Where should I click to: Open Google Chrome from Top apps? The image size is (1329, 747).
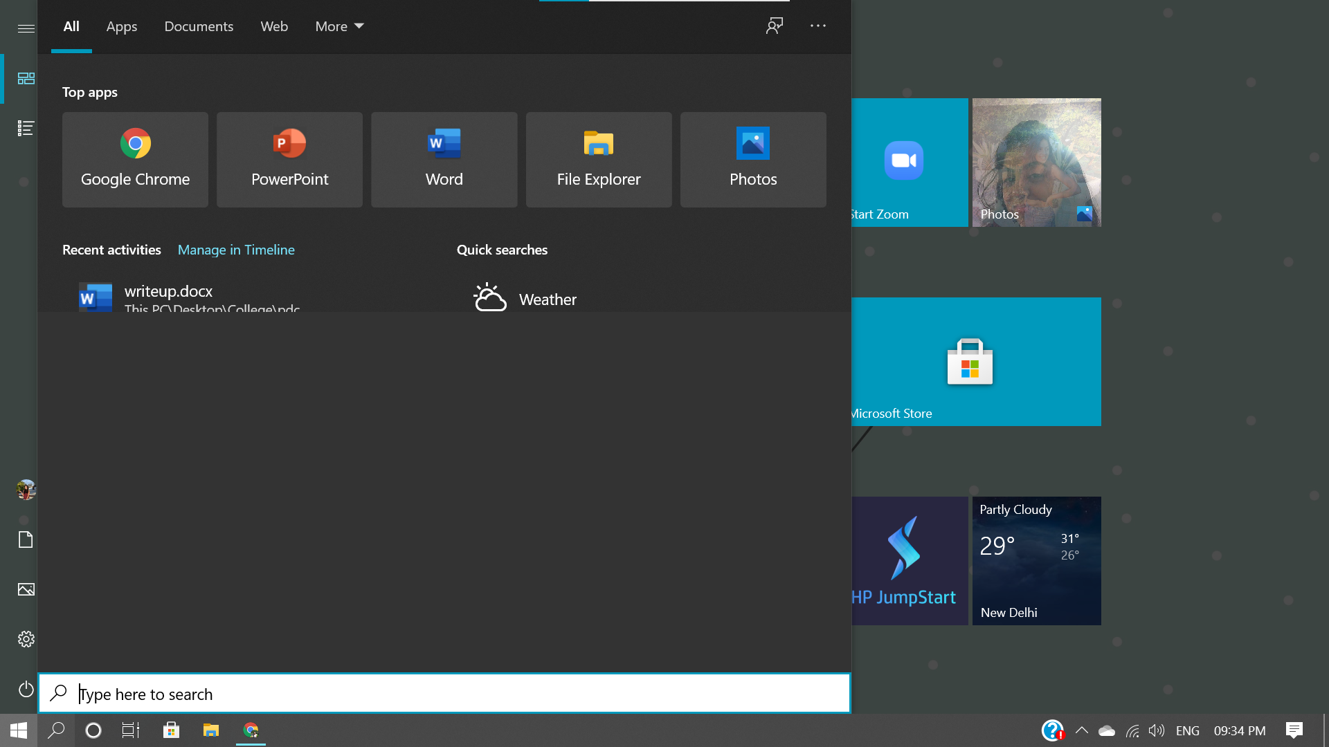click(x=135, y=160)
